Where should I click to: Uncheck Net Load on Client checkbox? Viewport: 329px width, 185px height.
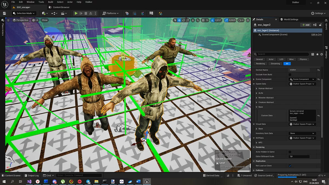click(x=290, y=166)
